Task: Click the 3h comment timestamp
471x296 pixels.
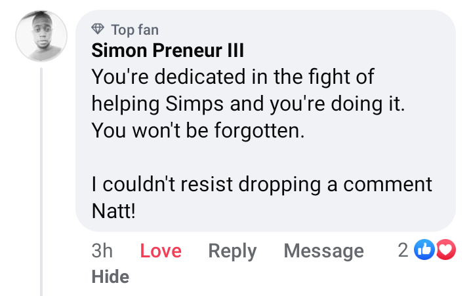Action: tap(102, 251)
